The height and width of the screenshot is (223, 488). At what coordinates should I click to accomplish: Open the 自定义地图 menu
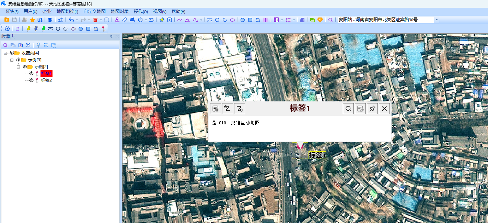click(94, 11)
